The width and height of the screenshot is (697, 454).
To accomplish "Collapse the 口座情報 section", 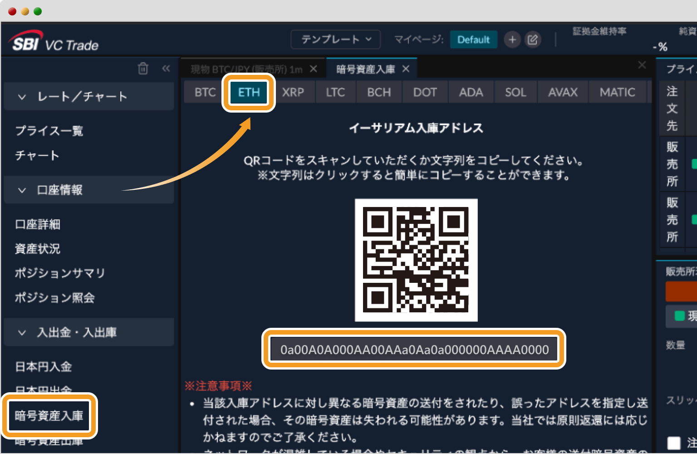I will click(89, 190).
